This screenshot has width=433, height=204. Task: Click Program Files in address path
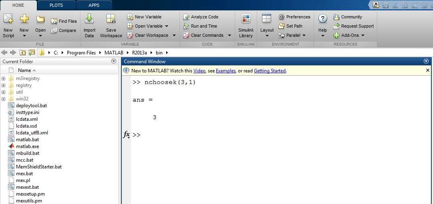click(x=81, y=52)
